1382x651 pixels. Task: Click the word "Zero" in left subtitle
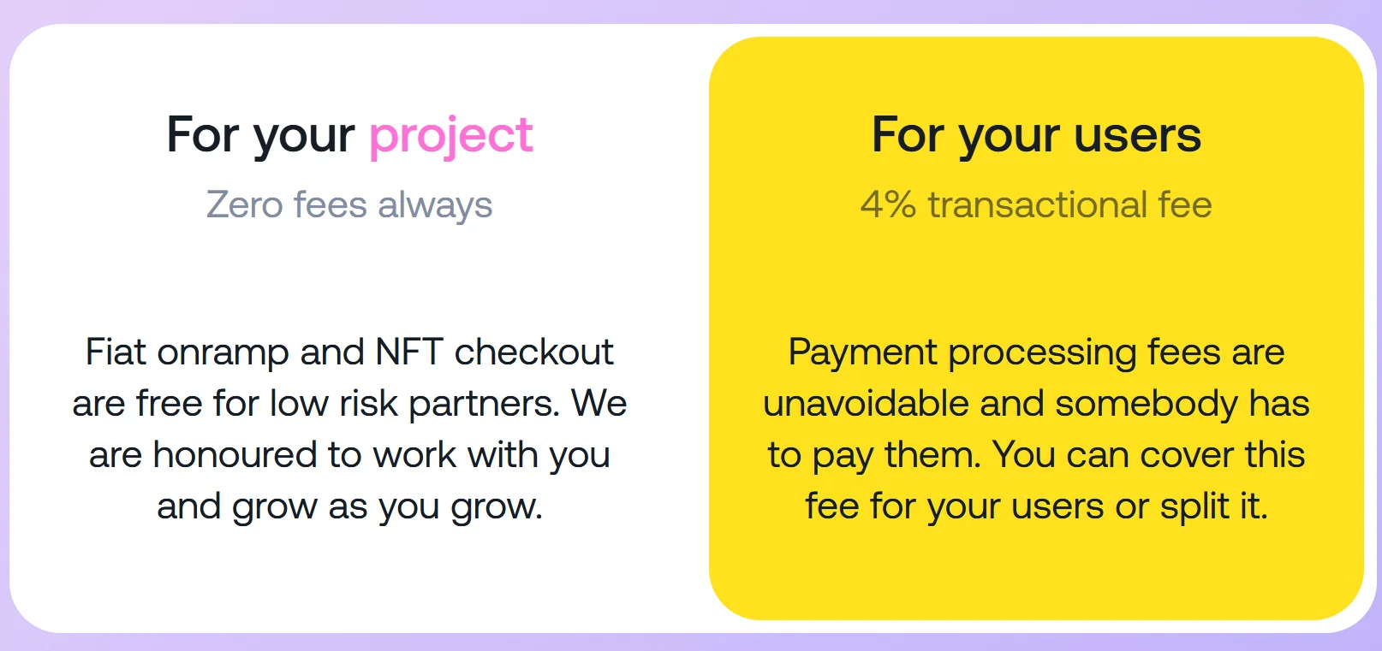244,205
